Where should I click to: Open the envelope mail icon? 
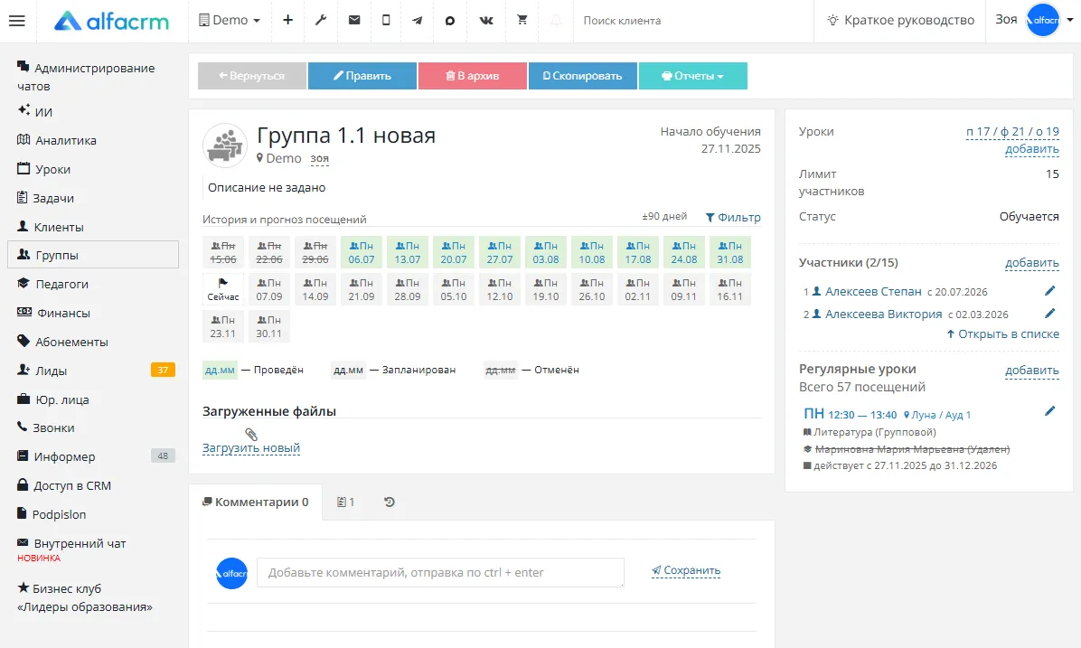[x=354, y=20]
